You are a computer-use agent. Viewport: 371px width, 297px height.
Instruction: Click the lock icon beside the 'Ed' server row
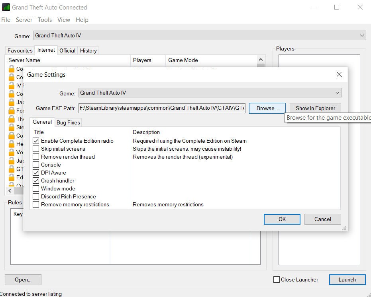click(x=11, y=177)
